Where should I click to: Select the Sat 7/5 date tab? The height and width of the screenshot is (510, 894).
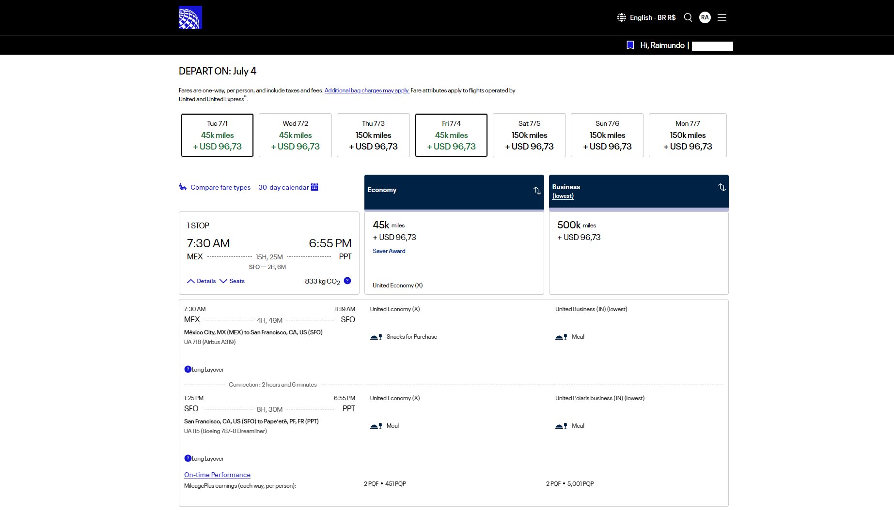pyautogui.click(x=530, y=135)
